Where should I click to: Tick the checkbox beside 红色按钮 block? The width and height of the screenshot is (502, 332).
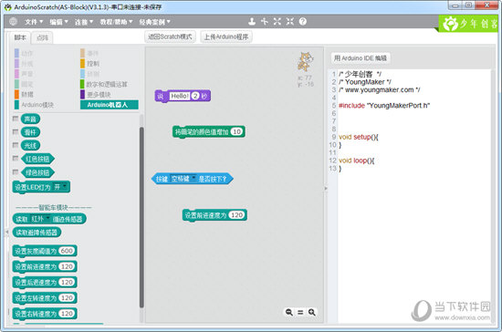(x=15, y=159)
